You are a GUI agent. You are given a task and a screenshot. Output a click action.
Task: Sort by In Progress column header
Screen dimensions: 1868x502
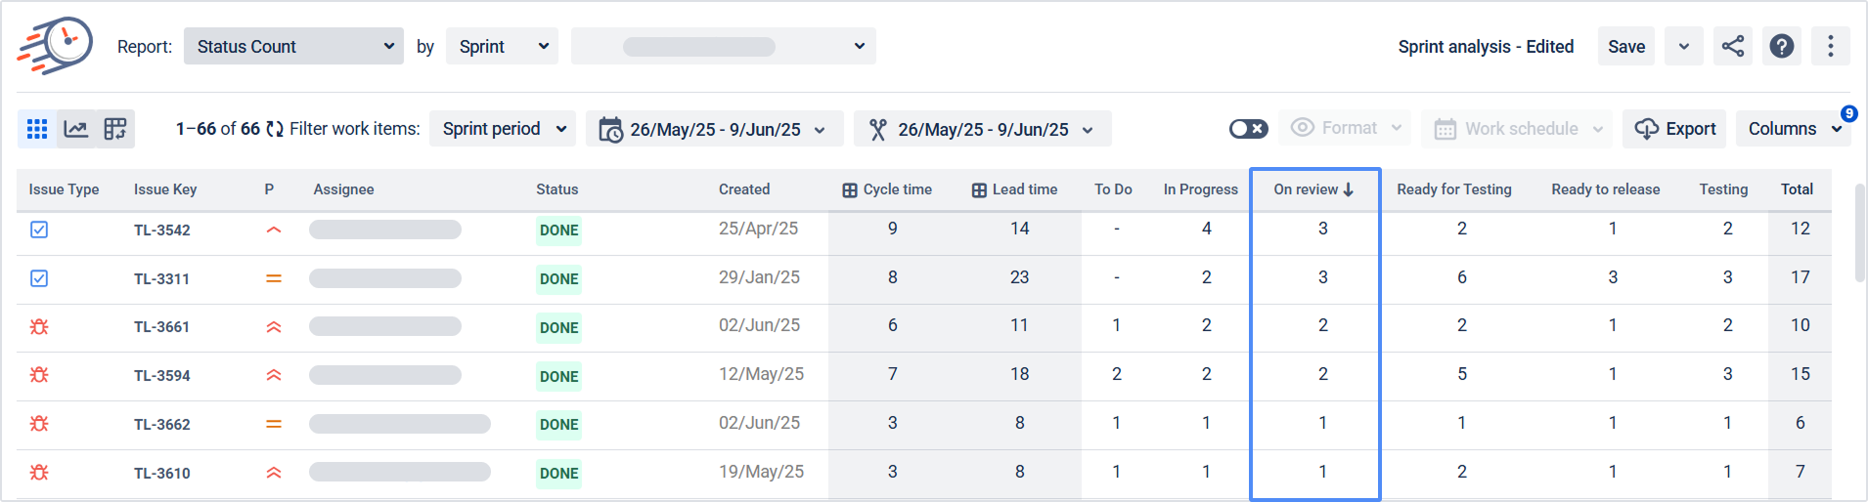1200,189
